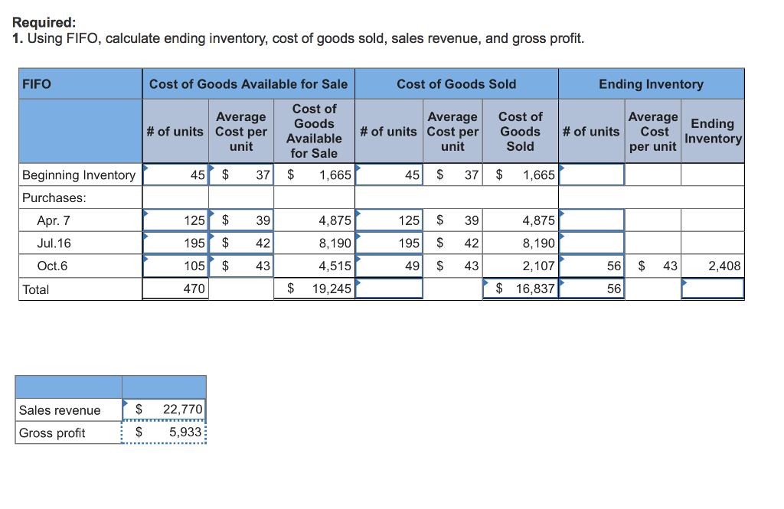The height and width of the screenshot is (509, 784).
Task: Click the Ending Inventory header label
Action: (651, 83)
